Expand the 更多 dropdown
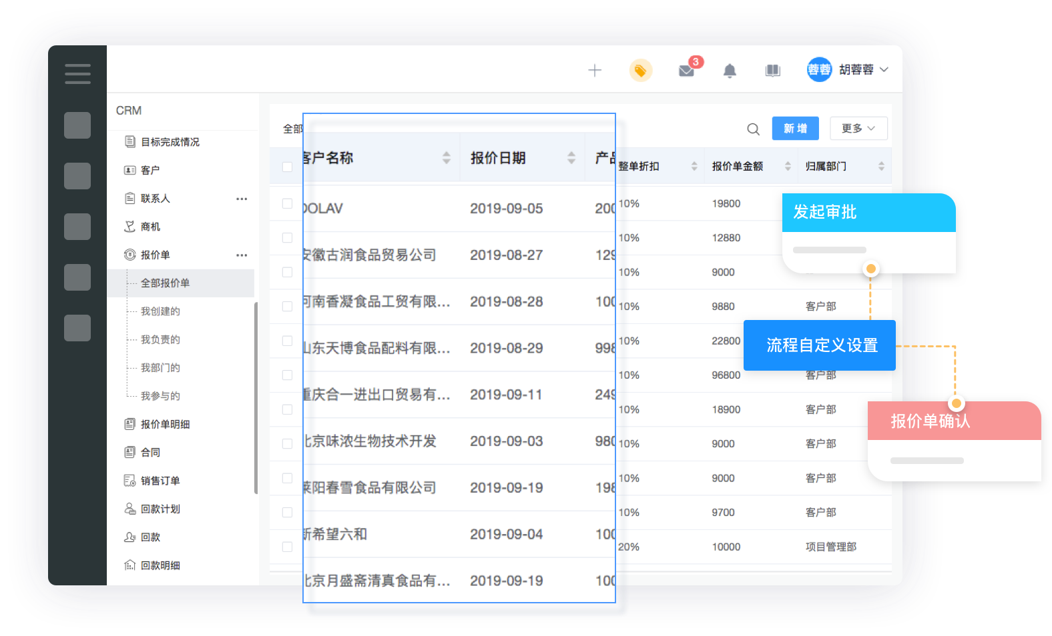Screen dimensions: 1052x636 click(858, 128)
